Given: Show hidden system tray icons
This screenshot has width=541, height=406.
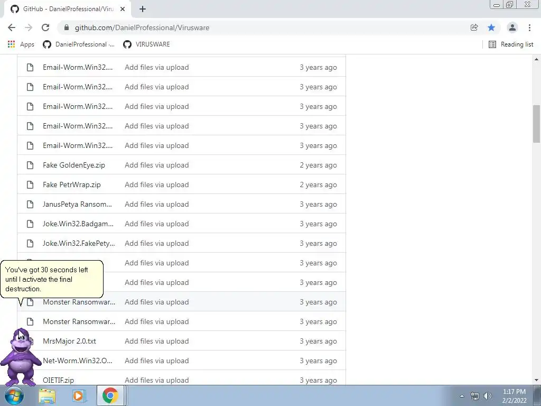Looking at the screenshot, I should (462, 396).
